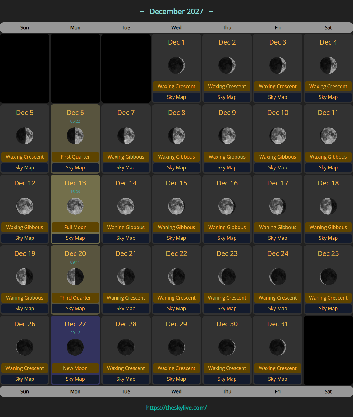The image size is (353, 417).
Task: Click the Dec 21 moon image
Action: 126,277
